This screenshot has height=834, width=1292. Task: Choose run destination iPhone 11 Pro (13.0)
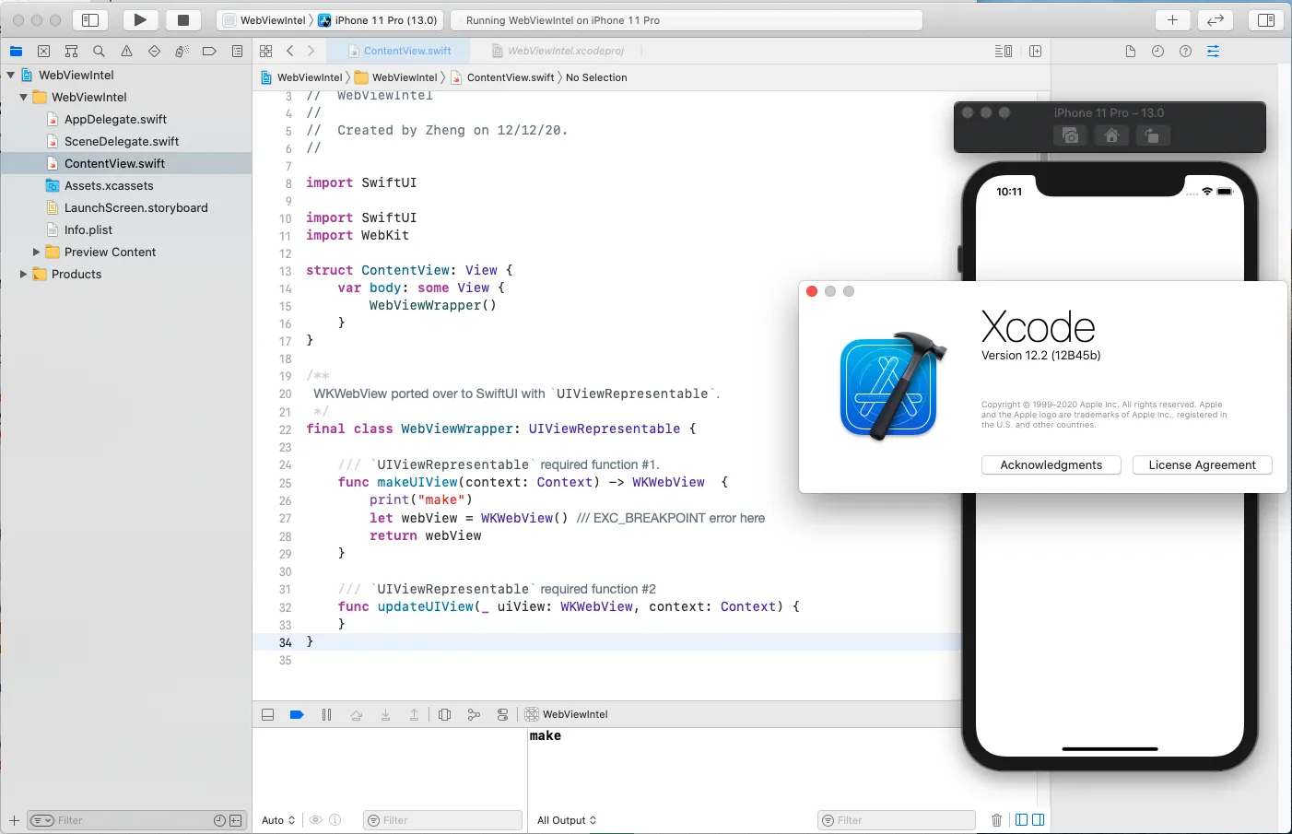pos(378,20)
